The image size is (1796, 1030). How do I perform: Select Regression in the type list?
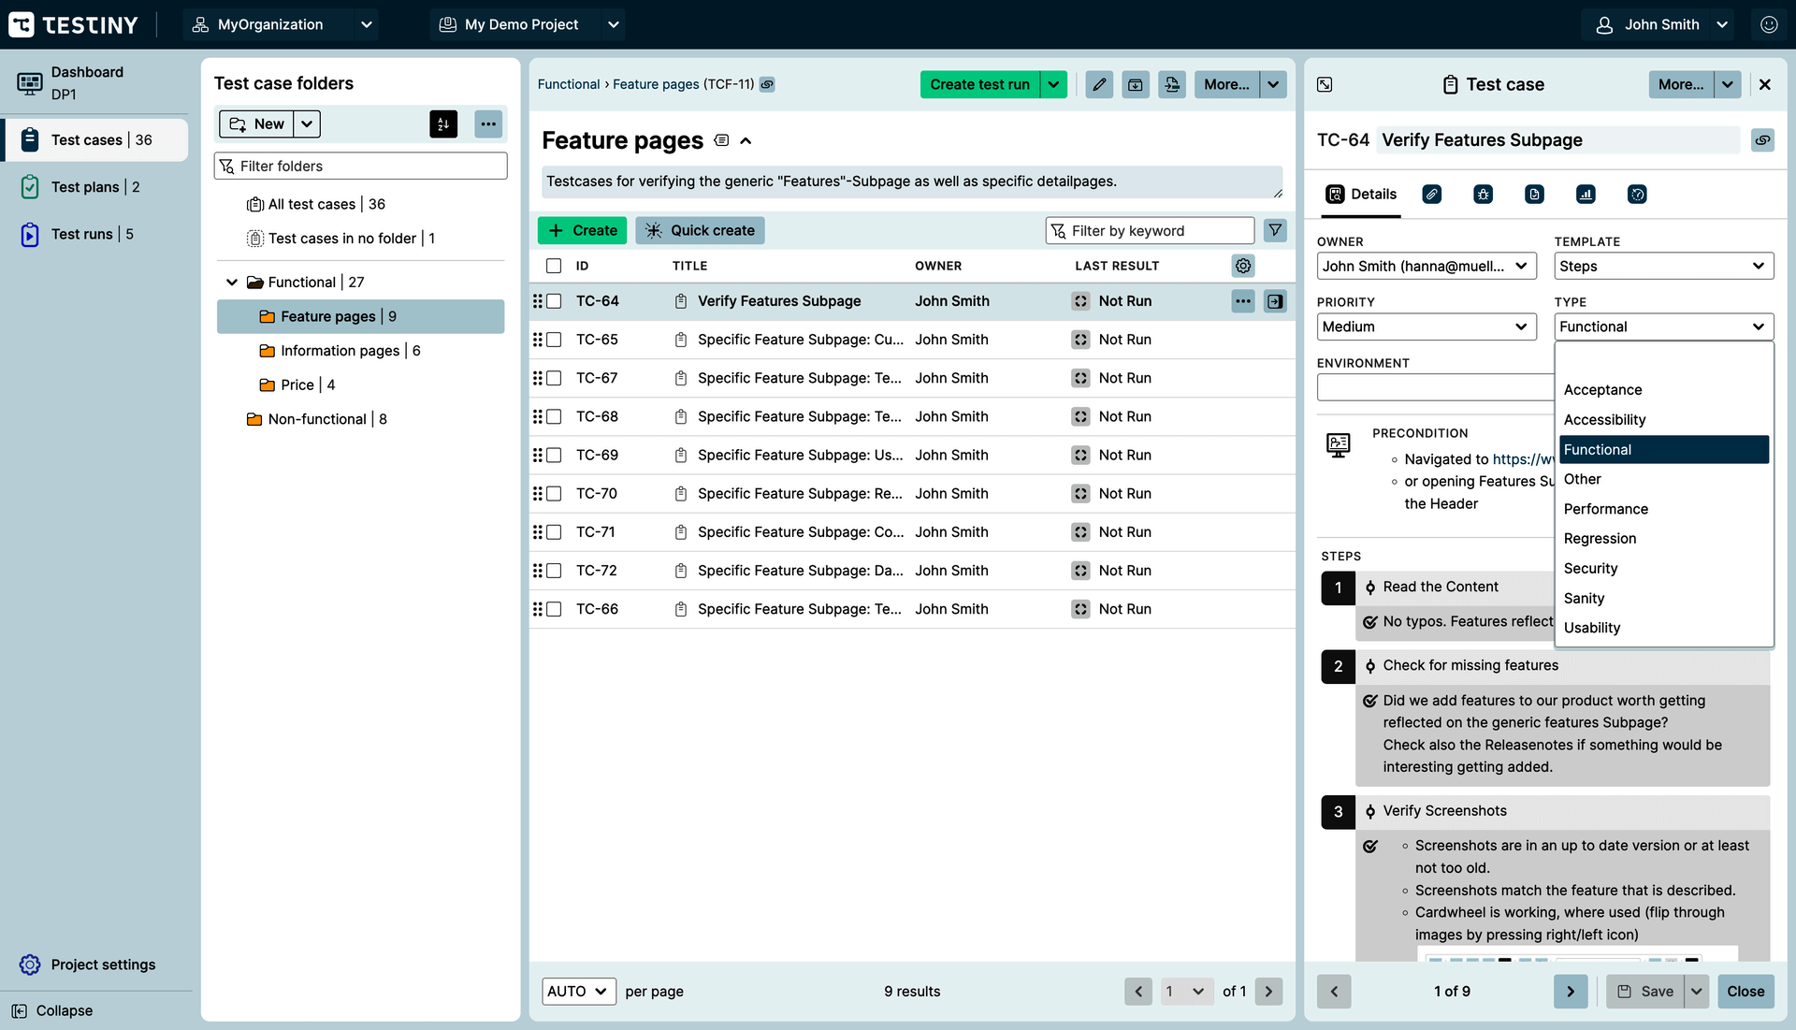coord(1600,538)
